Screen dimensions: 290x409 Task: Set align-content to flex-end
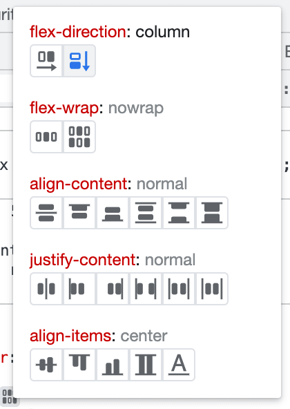click(x=113, y=213)
